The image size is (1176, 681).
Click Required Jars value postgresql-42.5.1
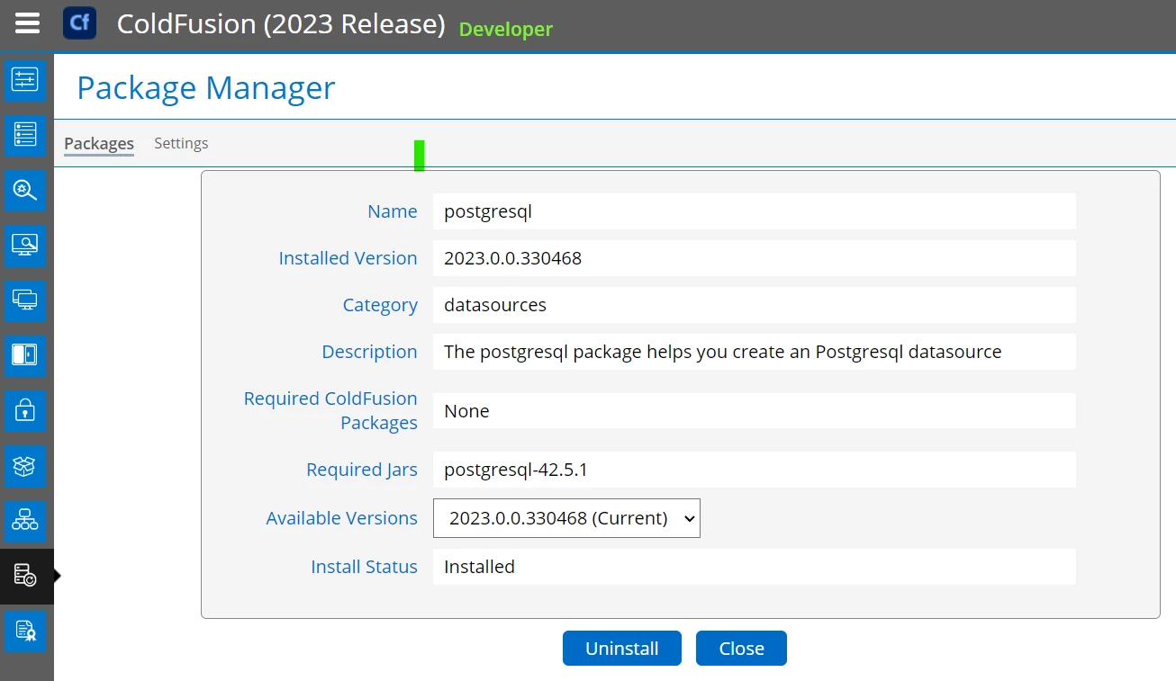click(755, 470)
